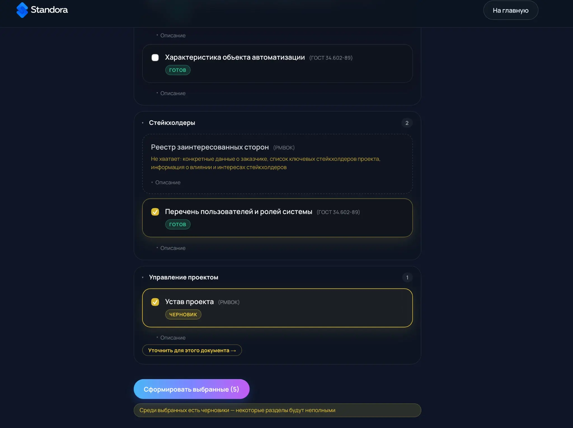
Task: Click the Реестр заинтересованных сторон title
Action: [210, 147]
